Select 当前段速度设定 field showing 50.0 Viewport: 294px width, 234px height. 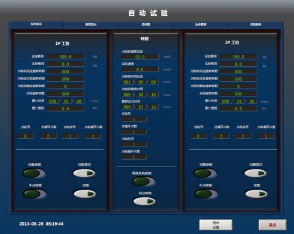140,57
